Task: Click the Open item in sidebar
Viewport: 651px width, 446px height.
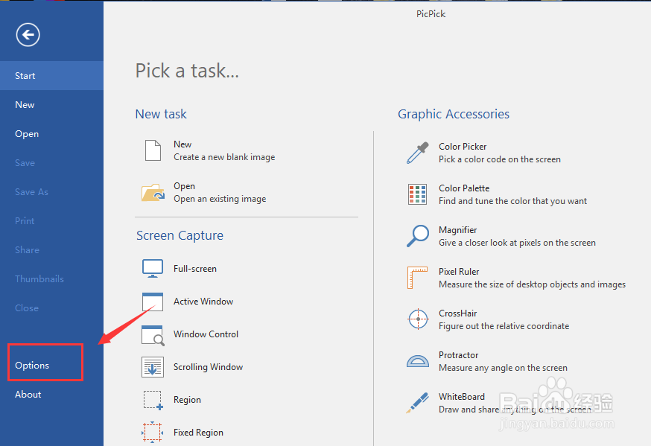Action: click(27, 134)
